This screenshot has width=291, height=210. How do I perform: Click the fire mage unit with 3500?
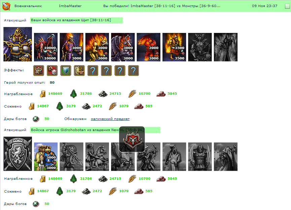click(174, 47)
